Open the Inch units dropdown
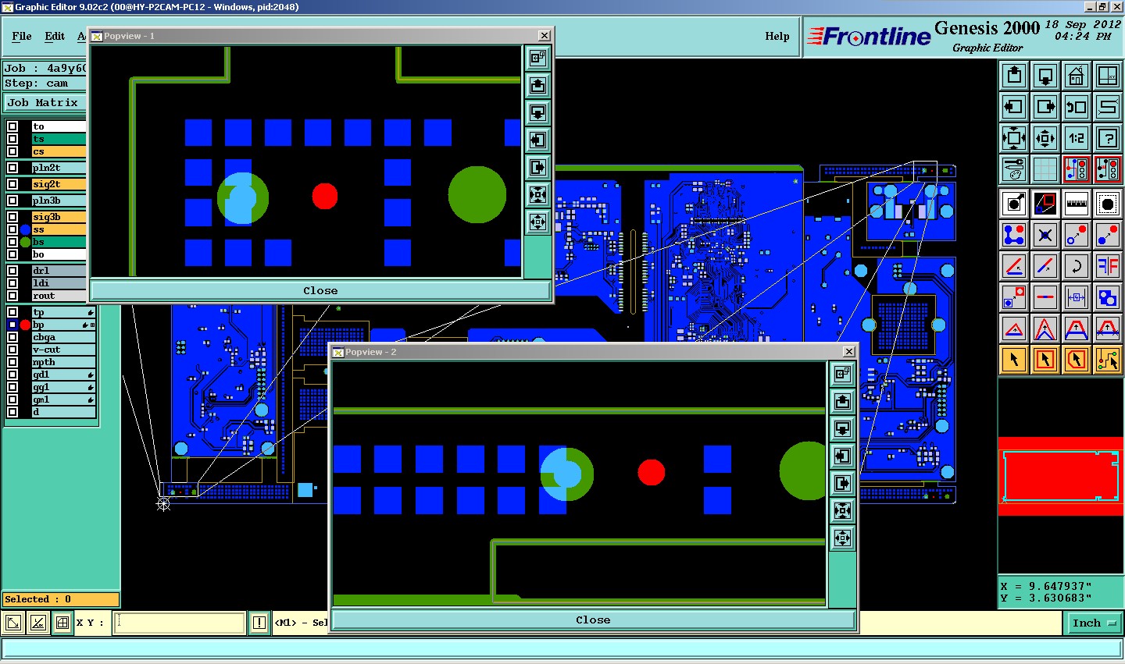 pyautogui.click(x=1093, y=623)
